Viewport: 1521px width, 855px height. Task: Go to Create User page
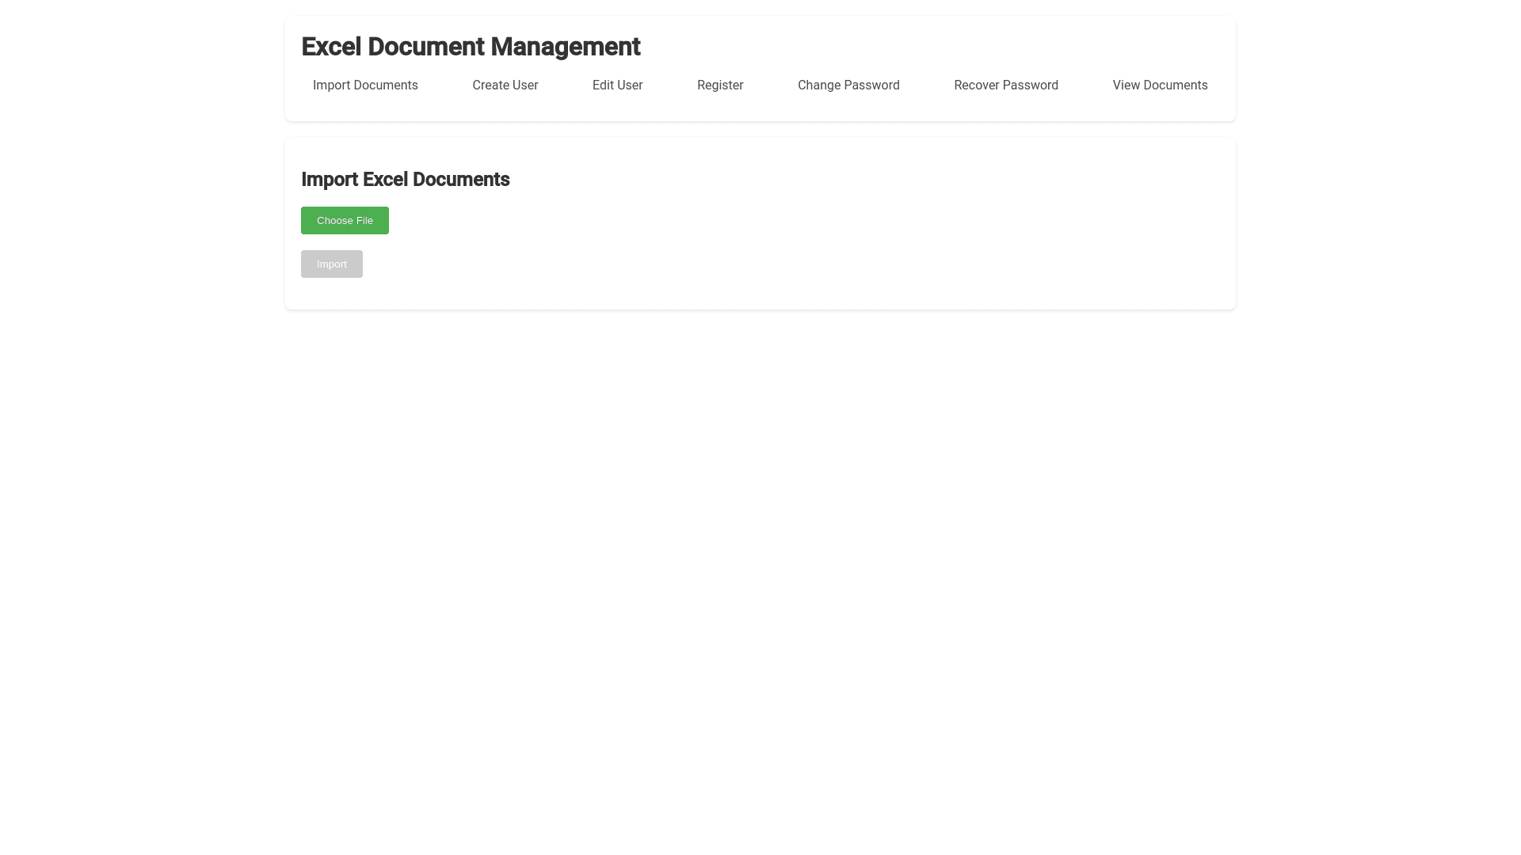[x=505, y=85]
